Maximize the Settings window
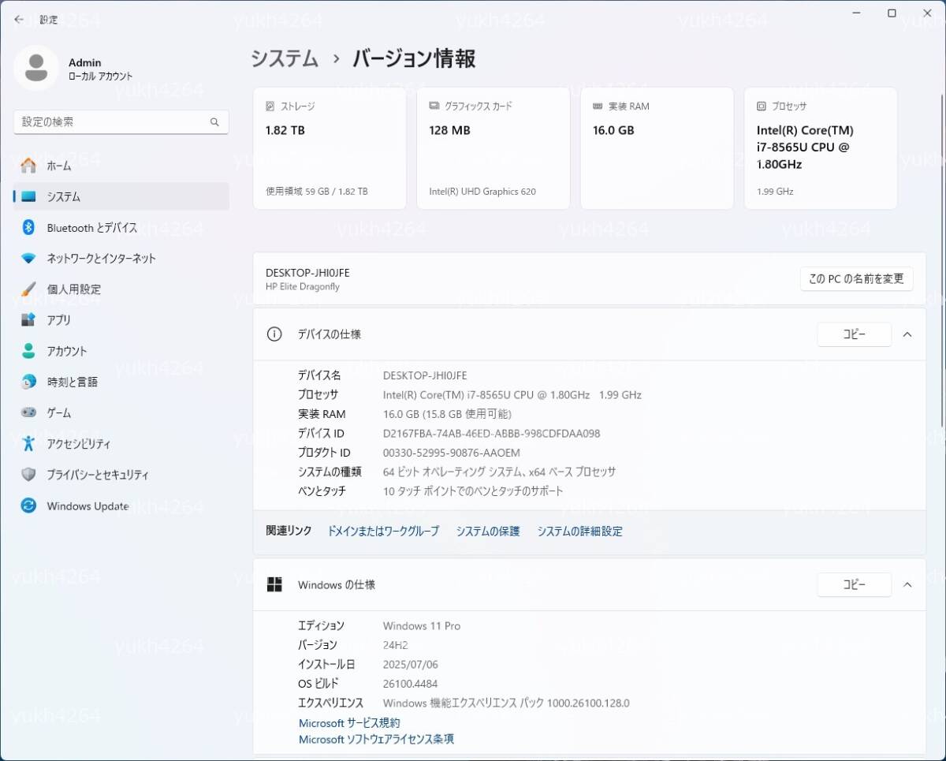Viewport: 946px width, 761px height. pos(892,13)
